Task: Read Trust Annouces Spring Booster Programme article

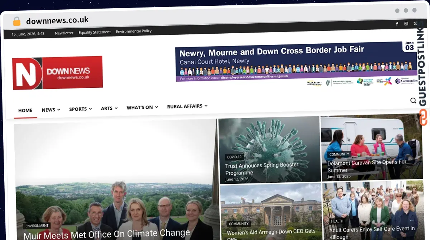Action: 262,169
